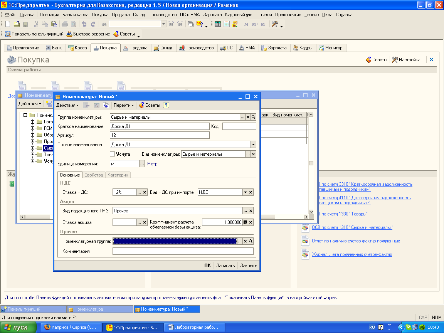This screenshot has width=444, height=333.
Task: Click the Cut scissors icon
Action: point(36,24)
